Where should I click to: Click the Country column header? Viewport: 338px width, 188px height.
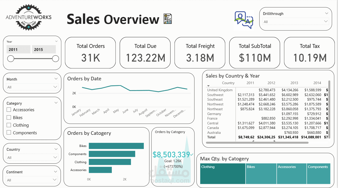[x=228, y=83]
